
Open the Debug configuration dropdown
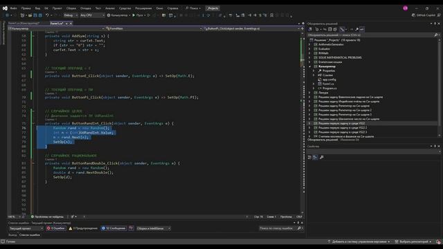[x=71, y=15]
